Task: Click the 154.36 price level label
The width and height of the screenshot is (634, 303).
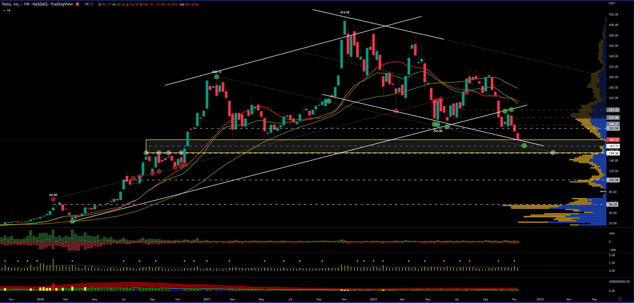Action: [613, 153]
